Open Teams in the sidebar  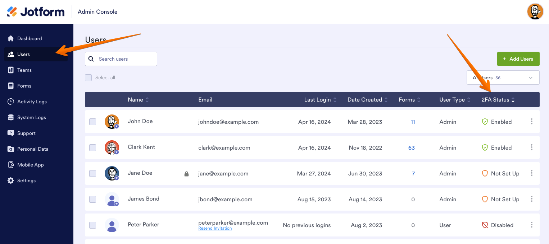[x=24, y=70]
